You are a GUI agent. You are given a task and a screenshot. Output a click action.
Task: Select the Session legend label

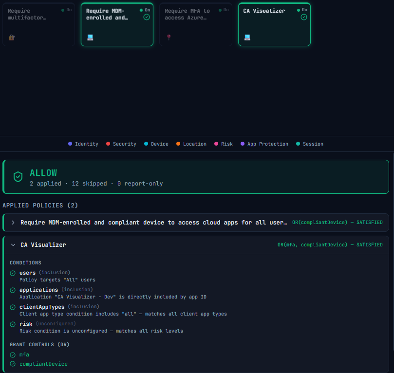pyautogui.click(x=313, y=144)
